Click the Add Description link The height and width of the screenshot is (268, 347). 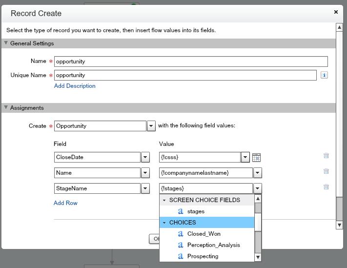pos(75,86)
